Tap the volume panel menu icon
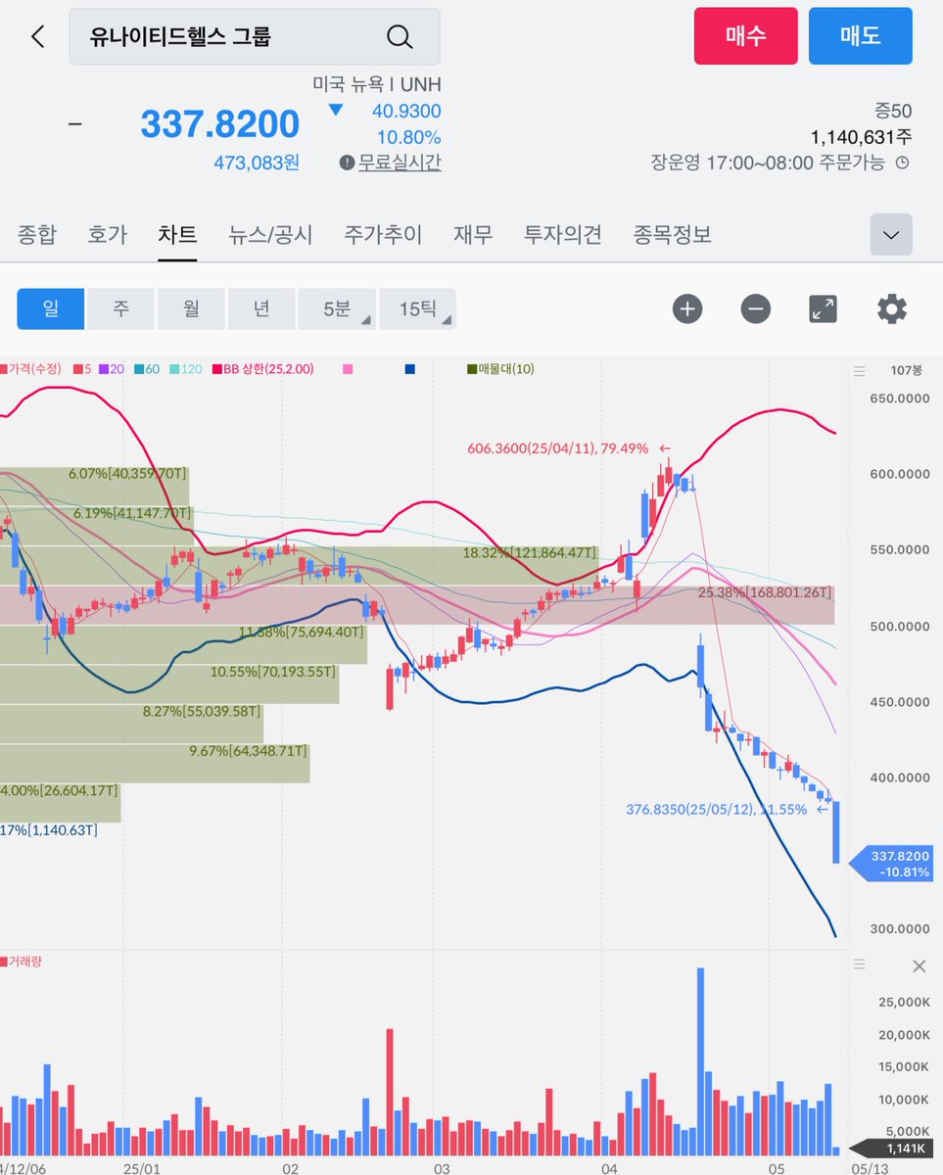 click(x=860, y=965)
